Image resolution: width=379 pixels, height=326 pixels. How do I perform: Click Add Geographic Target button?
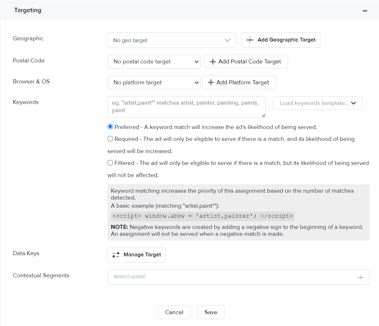(281, 40)
